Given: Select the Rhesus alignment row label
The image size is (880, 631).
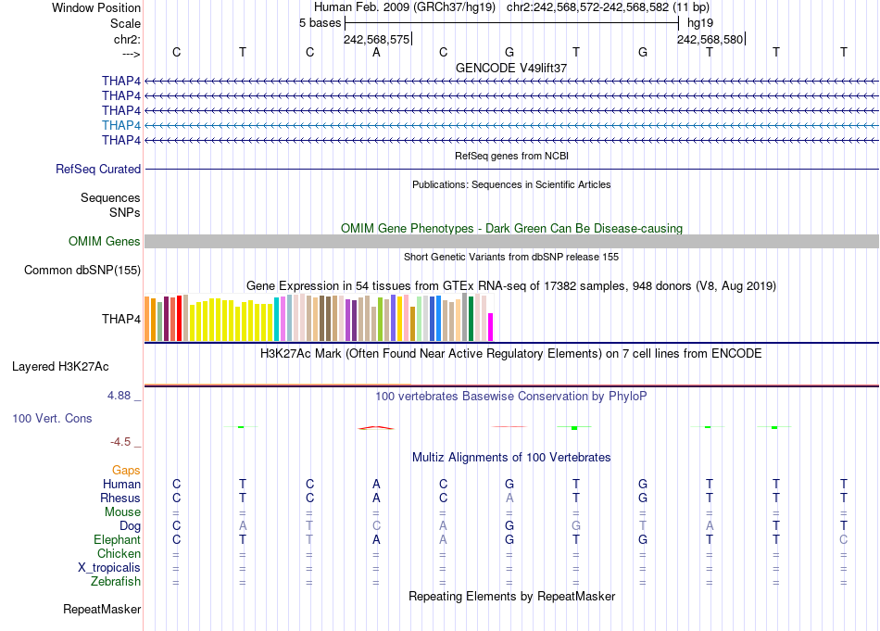Looking at the screenshot, I should pos(120,498).
